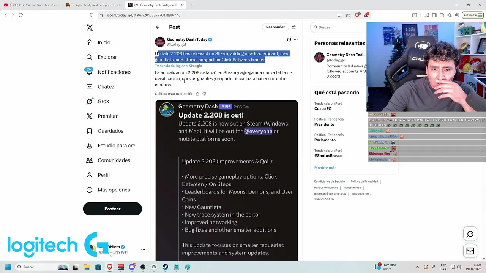
Task: Open the post's three-dot more menu
Action: [x=296, y=39]
